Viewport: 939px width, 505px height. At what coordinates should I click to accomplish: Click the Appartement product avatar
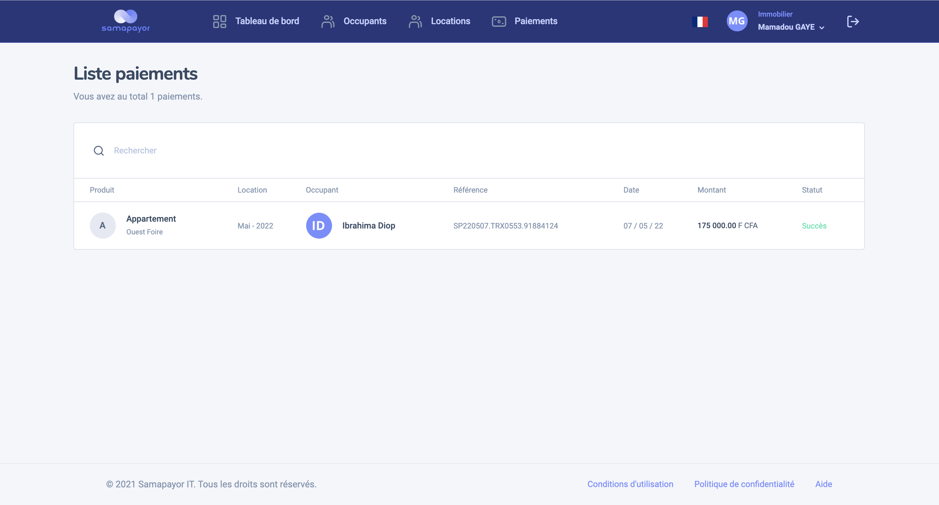click(103, 226)
